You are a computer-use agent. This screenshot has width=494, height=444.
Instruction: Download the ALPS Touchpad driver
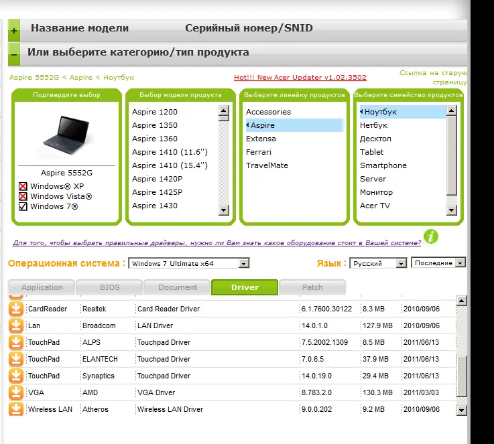coord(16,342)
